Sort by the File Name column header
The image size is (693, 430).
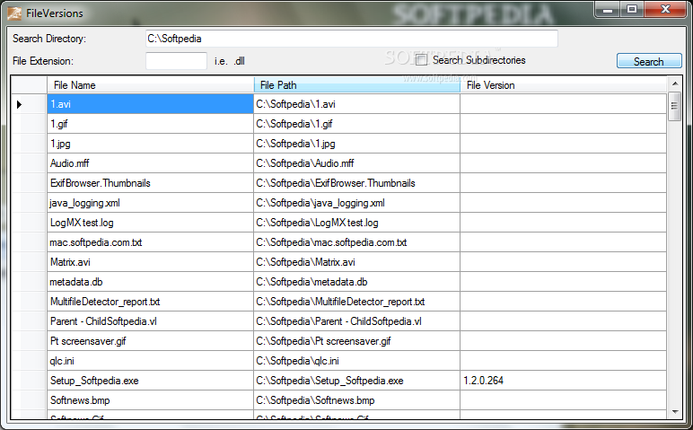[150, 85]
